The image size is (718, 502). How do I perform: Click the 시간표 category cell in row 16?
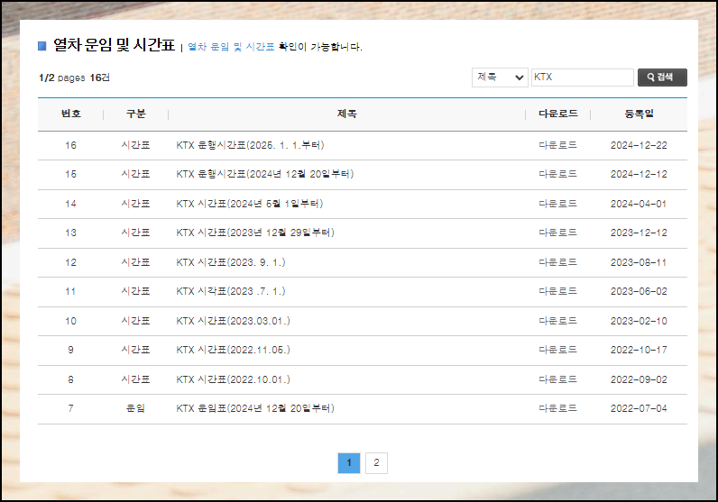pyautogui.click(x=135, y=145)
